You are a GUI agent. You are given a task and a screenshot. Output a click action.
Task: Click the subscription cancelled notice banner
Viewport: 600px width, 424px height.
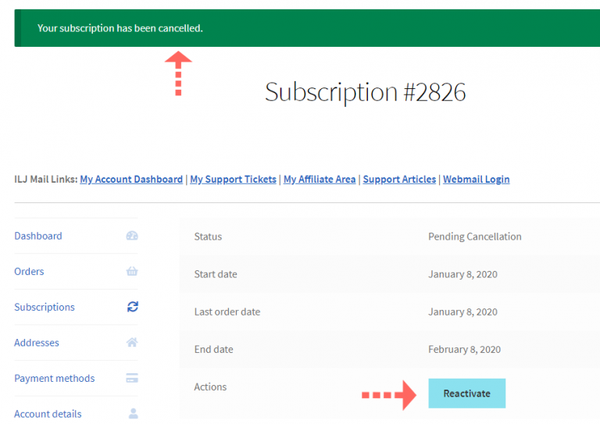tap(306, 28)
